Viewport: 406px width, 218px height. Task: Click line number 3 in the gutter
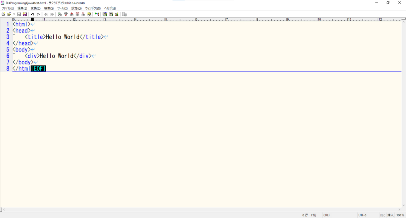click(8, 37)
